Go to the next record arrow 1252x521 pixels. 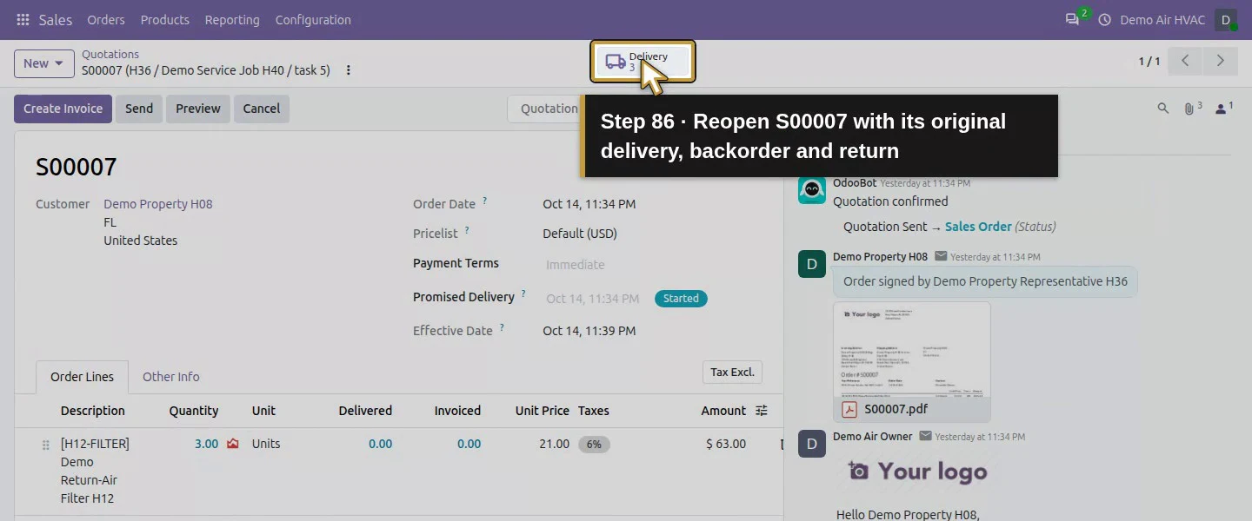[x=1221, y=61]
